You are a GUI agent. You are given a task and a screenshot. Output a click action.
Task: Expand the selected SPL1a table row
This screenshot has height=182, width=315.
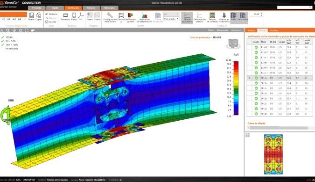tap(249, 78)
